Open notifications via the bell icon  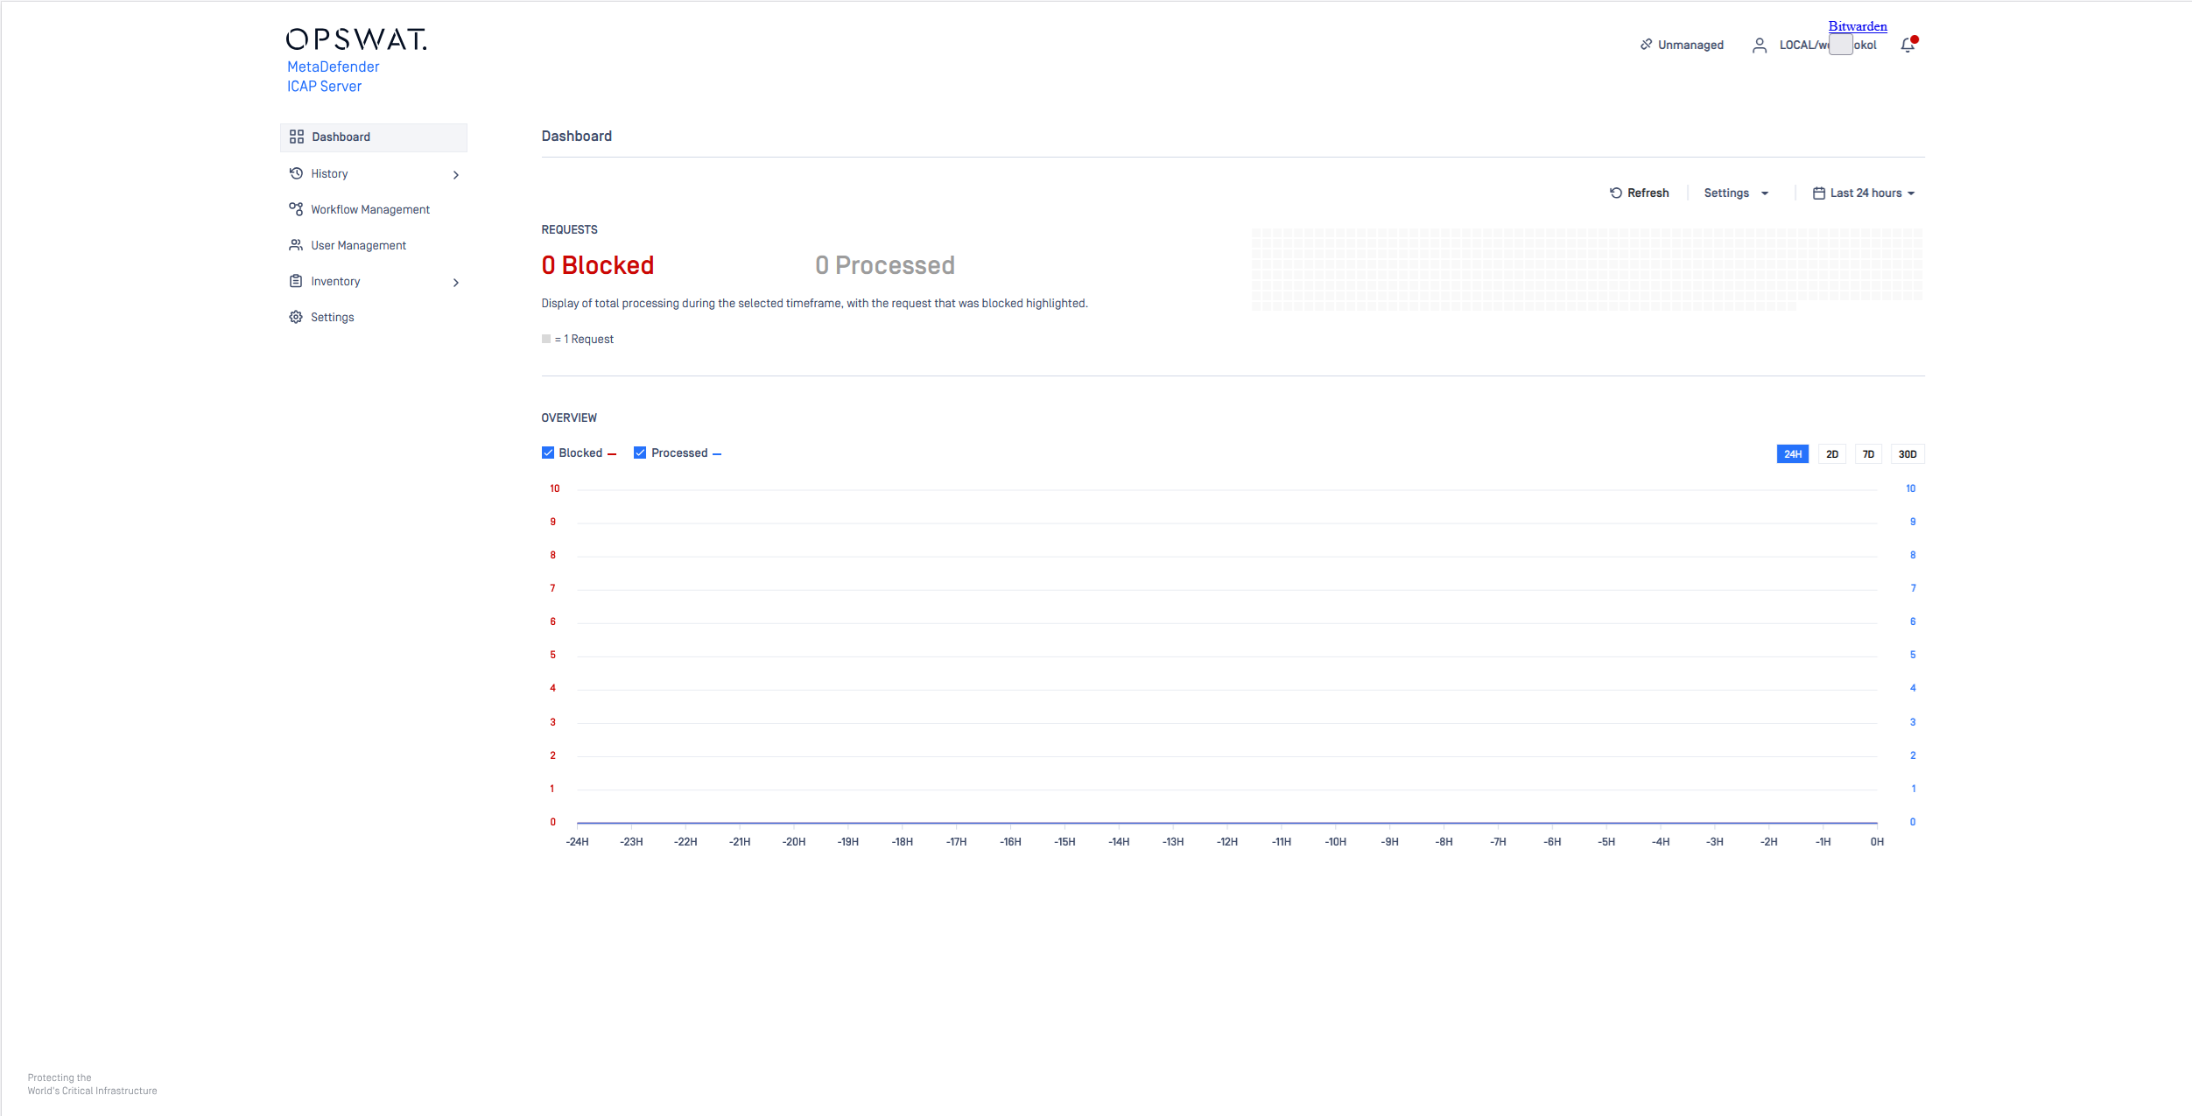pos(1907,45)
